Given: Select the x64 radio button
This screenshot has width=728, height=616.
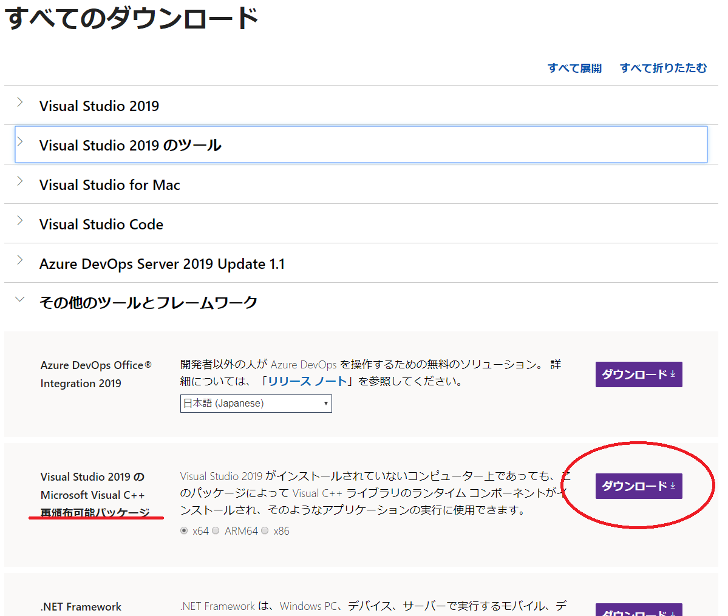Looking at the screenshot, I should click(185, 530).
